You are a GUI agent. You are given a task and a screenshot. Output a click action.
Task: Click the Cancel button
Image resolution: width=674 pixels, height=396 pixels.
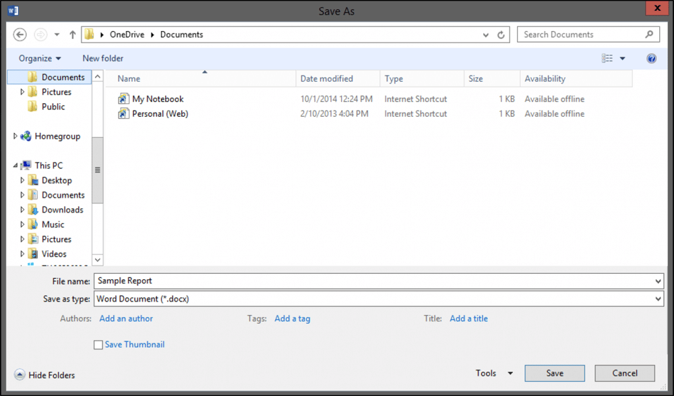pos(625,373)
